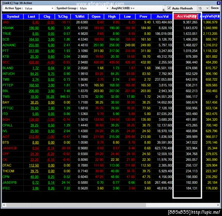Sort by the Prev column header
The image size is (222, 216).
pyautogui.click(x=143, y=17)
